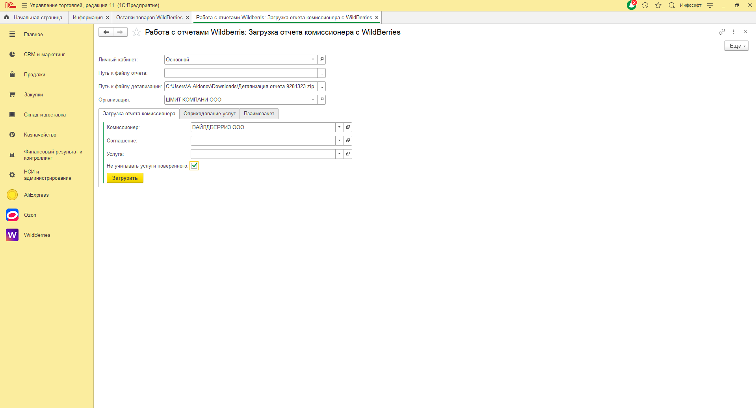
Task: Switch to the Оприходование услуг tab
Action: click(210, 114)
